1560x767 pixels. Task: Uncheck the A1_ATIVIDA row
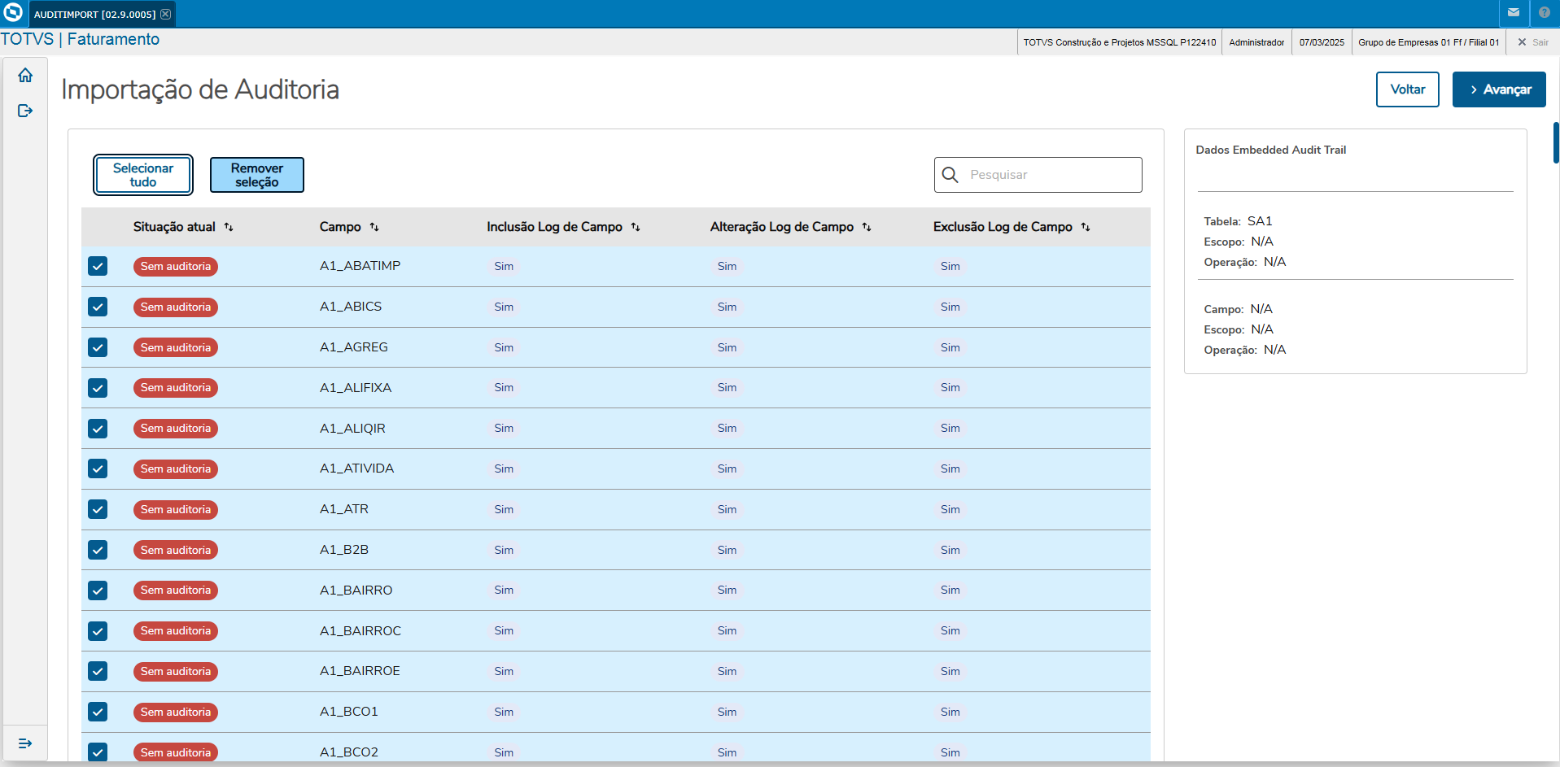(x=98, y=468)
